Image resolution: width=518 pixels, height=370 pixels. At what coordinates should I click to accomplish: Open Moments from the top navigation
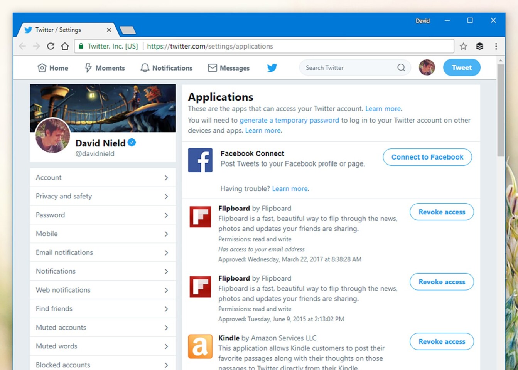tap(105, 68)
